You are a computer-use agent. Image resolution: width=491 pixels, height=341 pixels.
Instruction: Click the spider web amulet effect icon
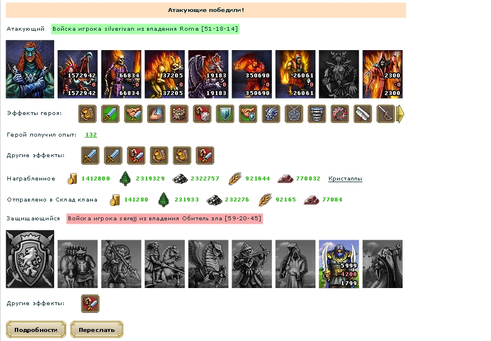click(x=294, y=114)
